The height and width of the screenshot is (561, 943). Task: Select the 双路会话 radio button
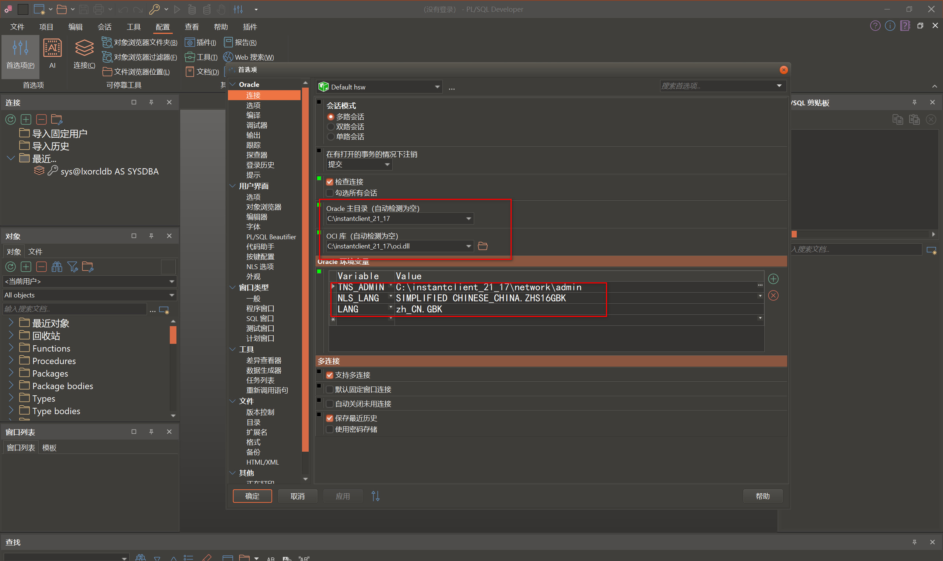(331, 127)
